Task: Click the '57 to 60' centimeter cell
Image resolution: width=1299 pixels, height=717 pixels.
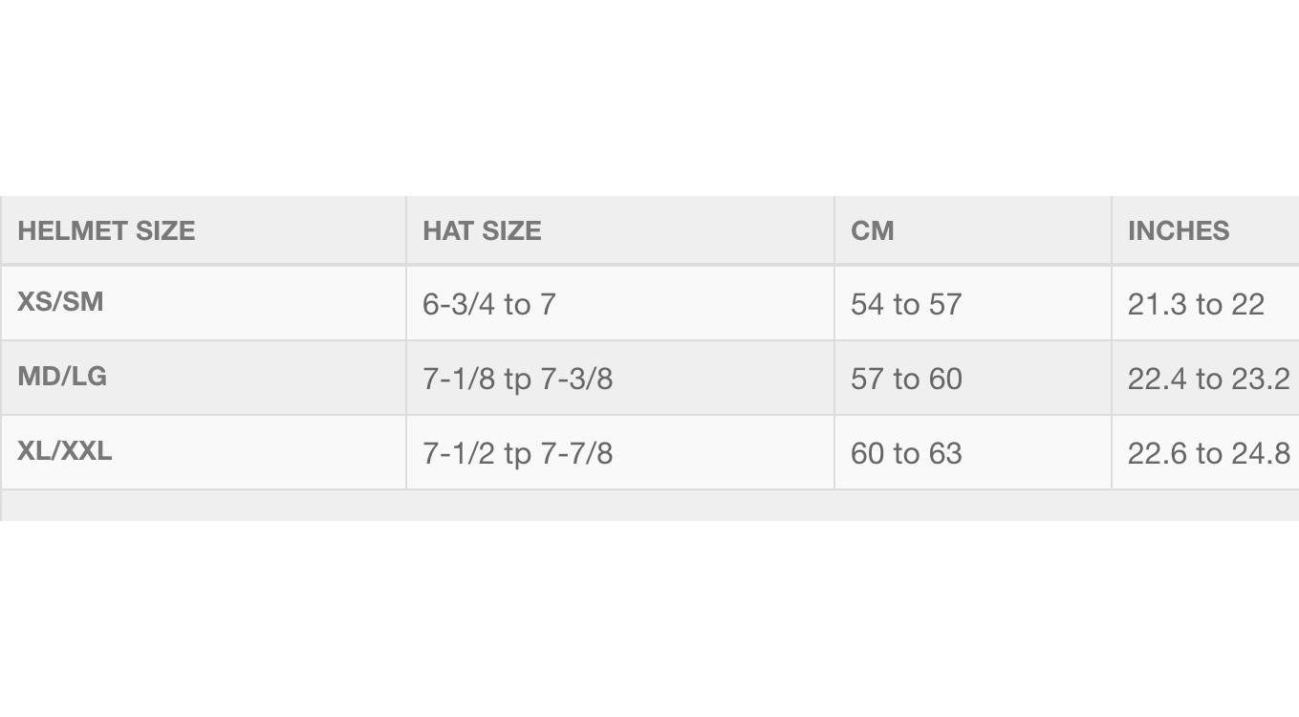Action: [905, 380]
